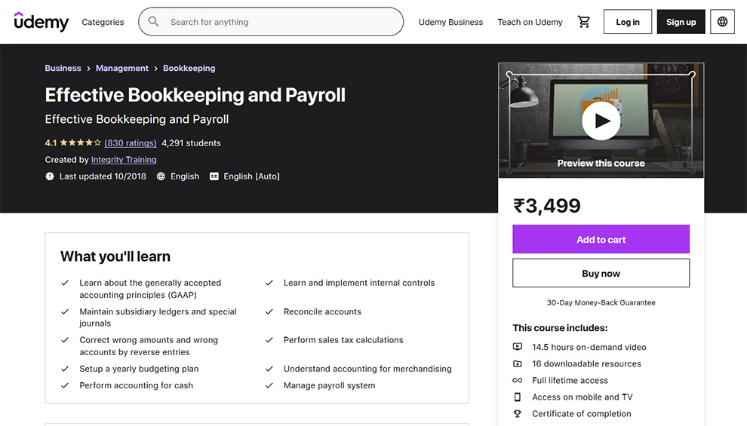Click 30-Day Money-Back Guarantee text
The width and height of the screenshot is (747, 426).
601,302
